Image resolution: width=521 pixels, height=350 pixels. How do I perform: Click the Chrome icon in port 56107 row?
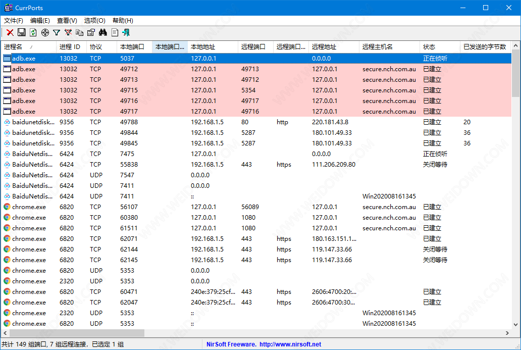point(7,207)
